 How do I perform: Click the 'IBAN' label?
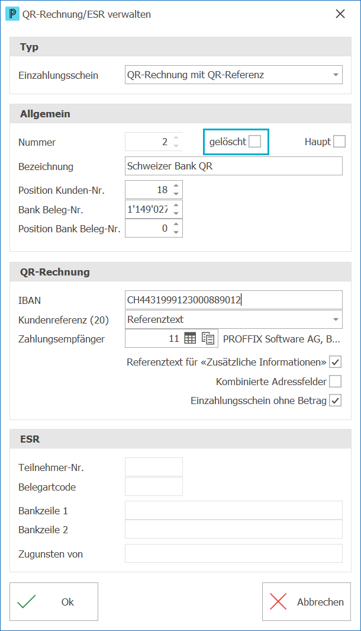(x=30, y=300)
